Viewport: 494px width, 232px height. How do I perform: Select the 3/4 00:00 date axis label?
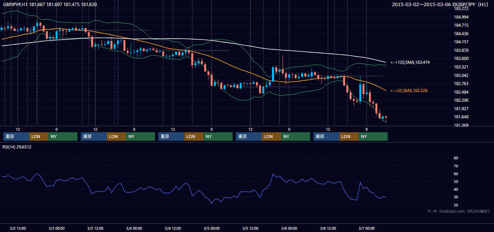134,228
